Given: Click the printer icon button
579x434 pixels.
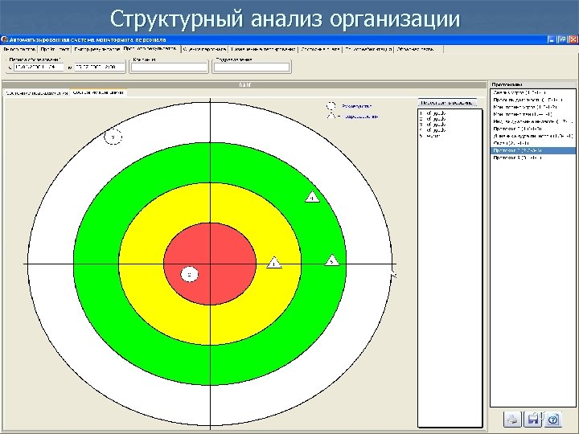Looking at the screenshot, I should click(512, 420).
